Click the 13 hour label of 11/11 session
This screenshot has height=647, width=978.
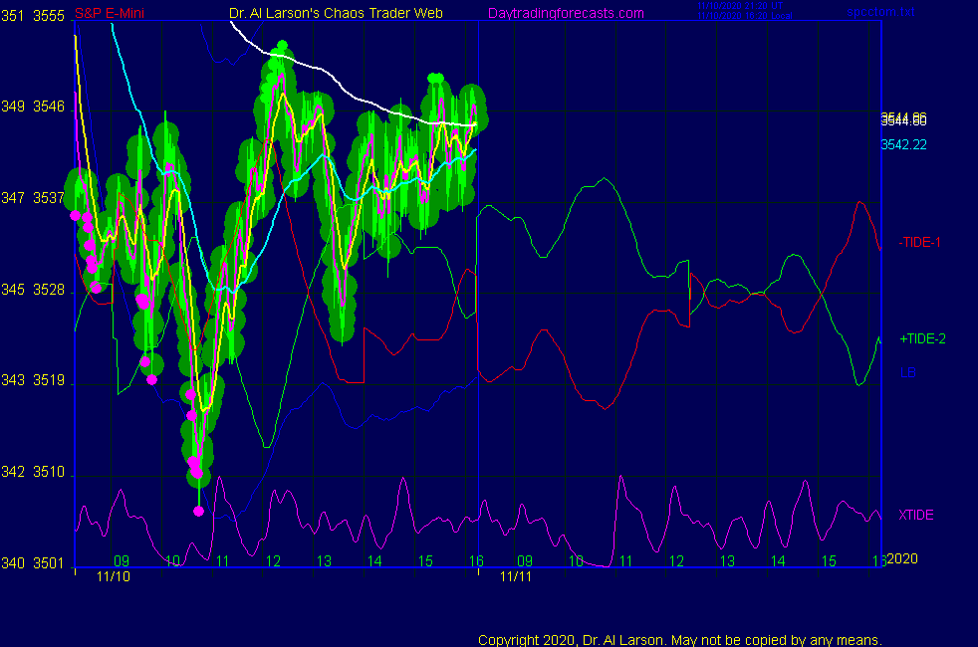(727, 561)
